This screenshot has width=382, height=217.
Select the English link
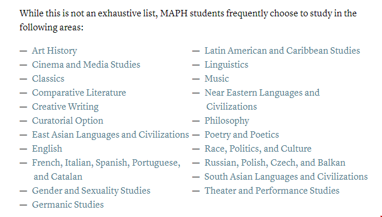(x=47, y=149)
